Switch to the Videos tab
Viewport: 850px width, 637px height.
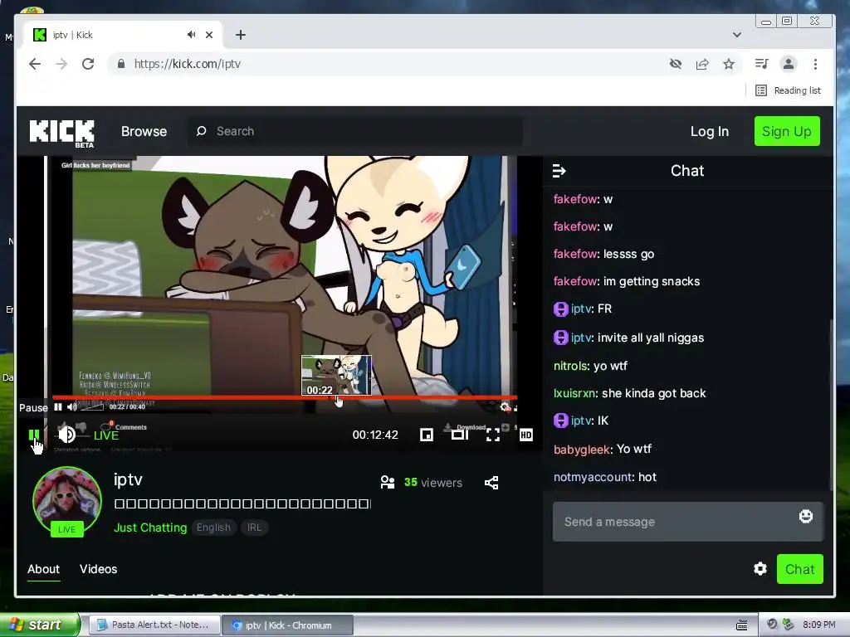[98, 569]
